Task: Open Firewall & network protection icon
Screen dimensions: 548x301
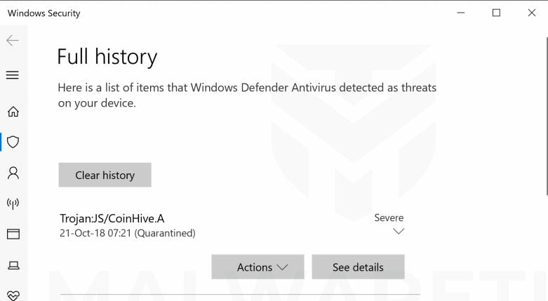Action: pos(13,203)
